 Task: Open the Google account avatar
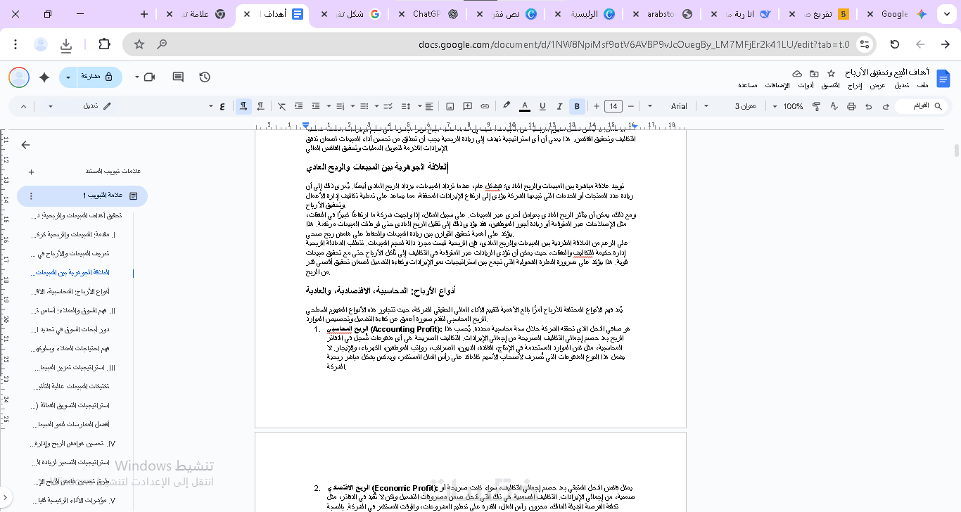(19, 77)
